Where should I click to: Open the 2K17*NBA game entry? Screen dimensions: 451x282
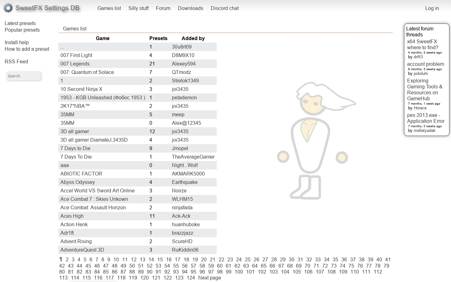[75, 106]
